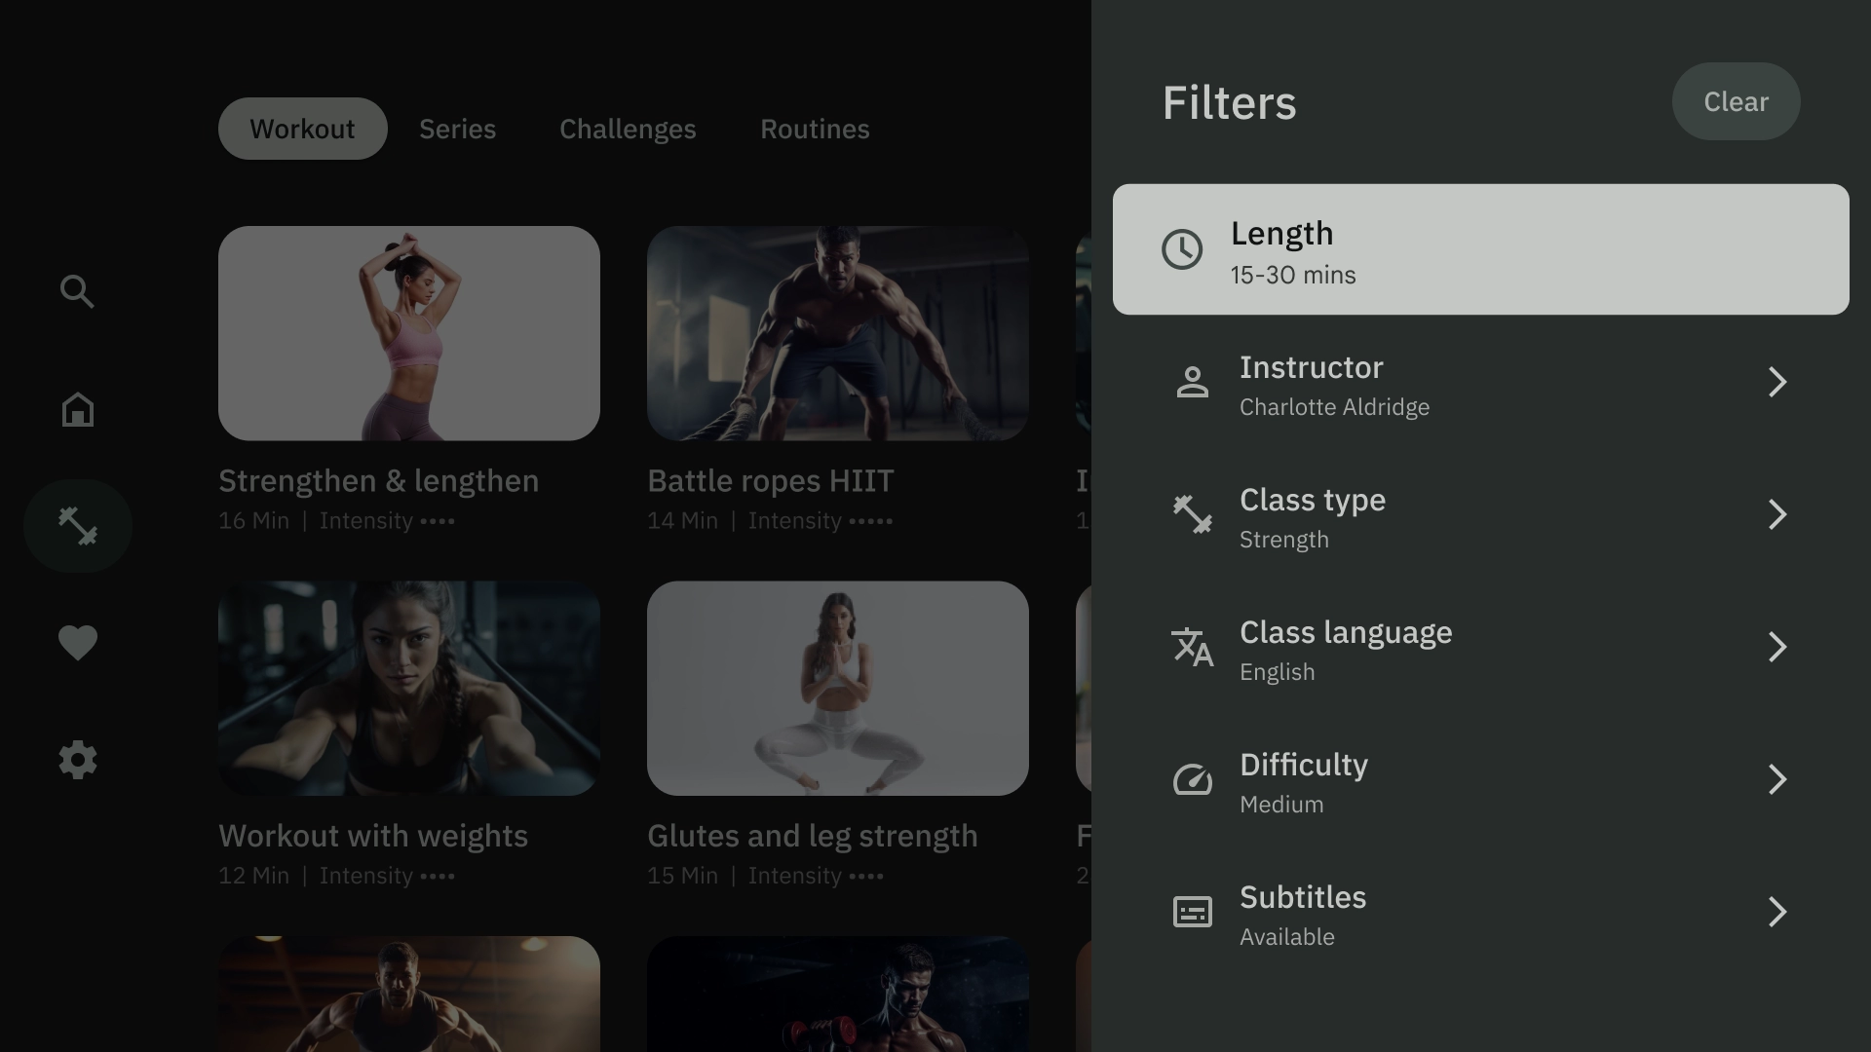The height and width of the screenshot is (1052, 1871).
Task: Click the Clear button in Filters
Action: coord(1737,100)
